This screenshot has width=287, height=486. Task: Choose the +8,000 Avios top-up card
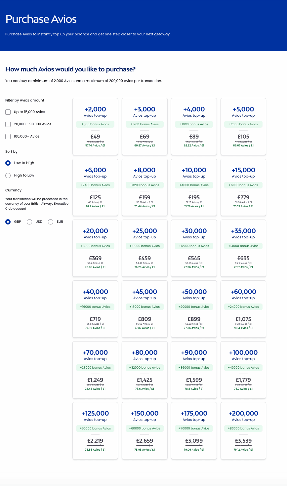[x=144, y=187]
